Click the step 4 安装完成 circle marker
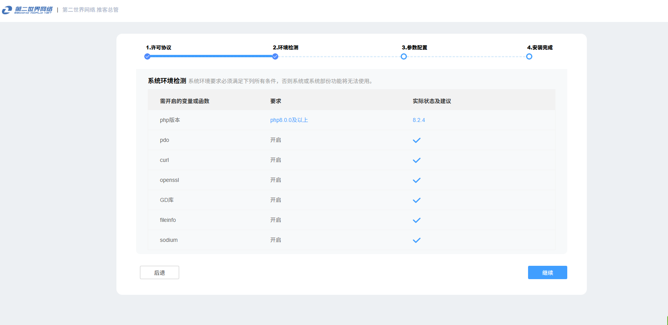Screen dimensions: 668x325 [x=529, y=56]
